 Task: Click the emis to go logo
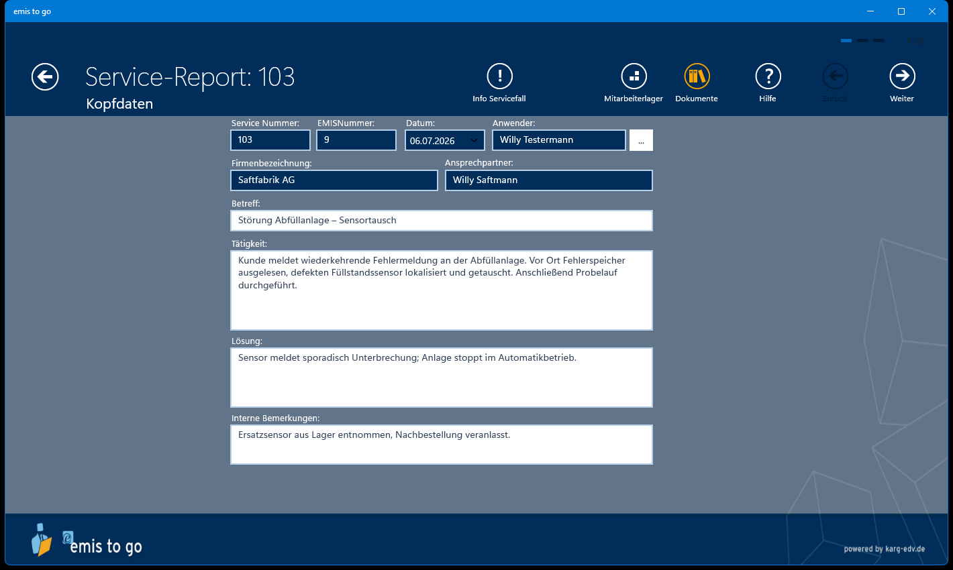click(87, 540)
